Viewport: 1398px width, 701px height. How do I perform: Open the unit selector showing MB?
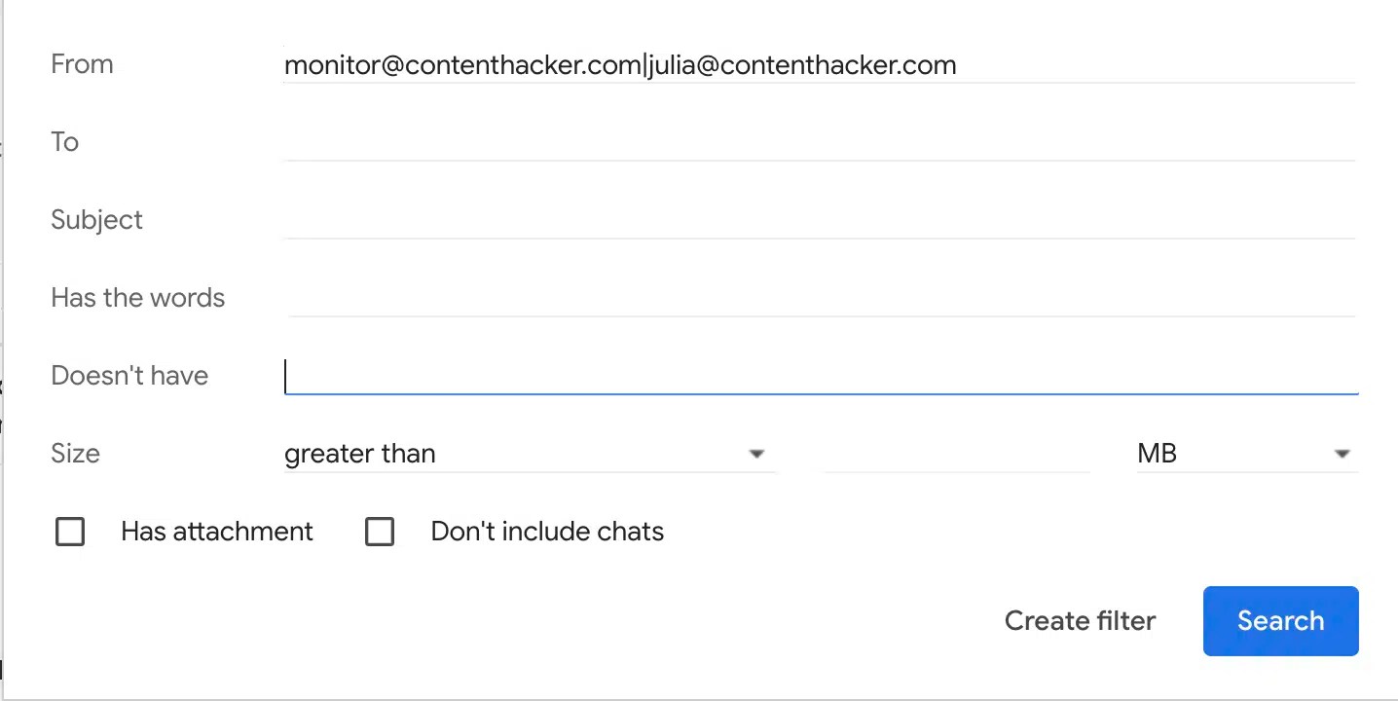(x=1342, y=454)
